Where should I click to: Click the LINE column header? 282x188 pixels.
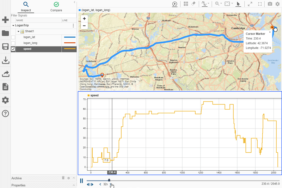pyautogui.click(x=69, y=20)
